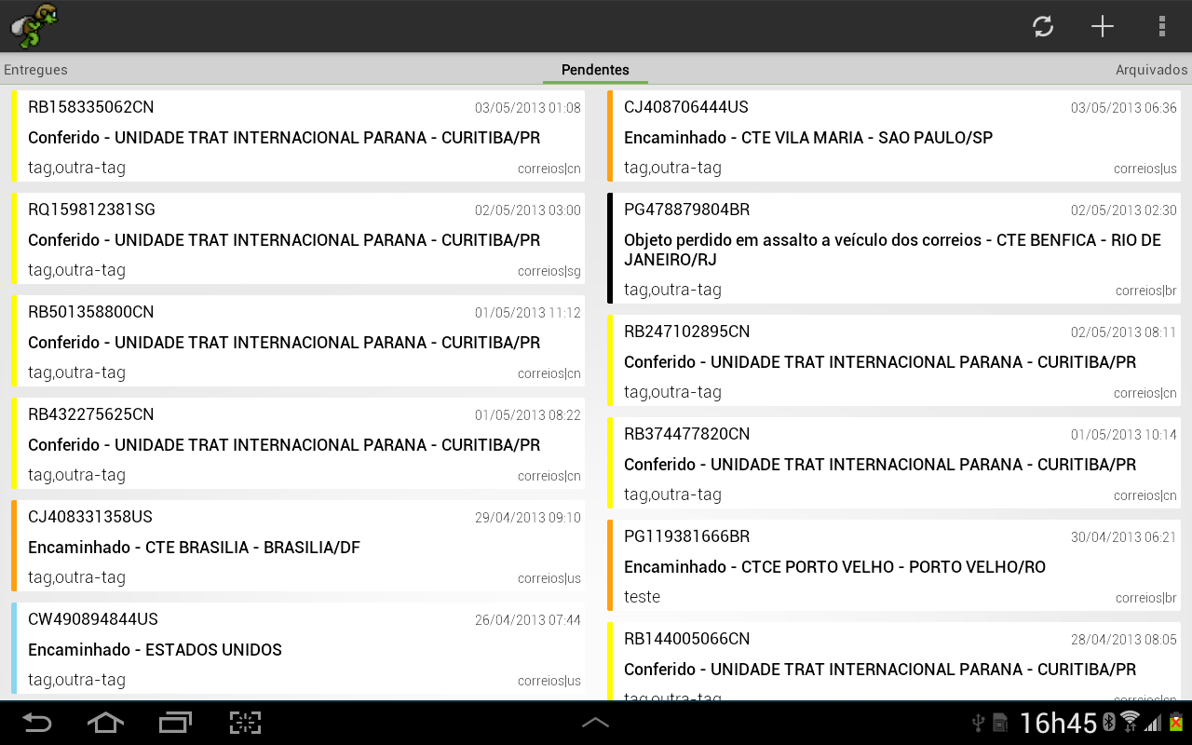Select the Objeto perdido em assalto status text
Screen dimensions: 1192x745
coord(892,250)
